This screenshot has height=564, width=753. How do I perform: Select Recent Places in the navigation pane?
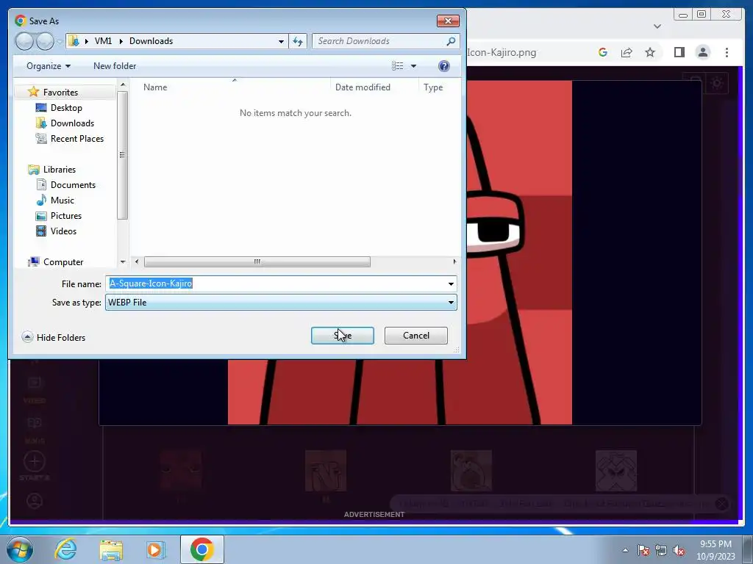click(x=76, y=138)
